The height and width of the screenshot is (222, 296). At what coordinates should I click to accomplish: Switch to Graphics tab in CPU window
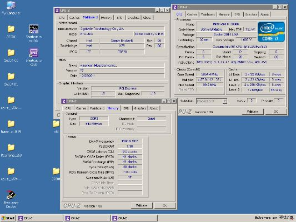coord(251,14)
